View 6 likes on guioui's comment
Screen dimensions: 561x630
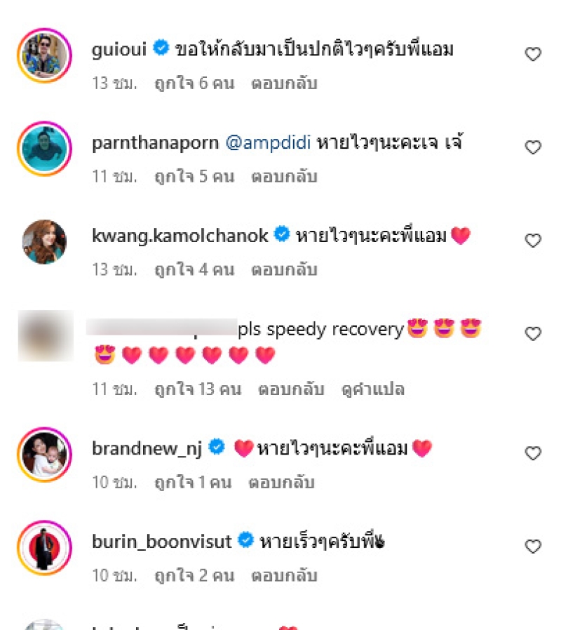[194, 83]
